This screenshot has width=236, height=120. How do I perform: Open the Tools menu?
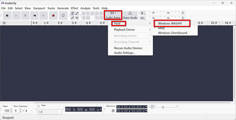click(96, 8)
